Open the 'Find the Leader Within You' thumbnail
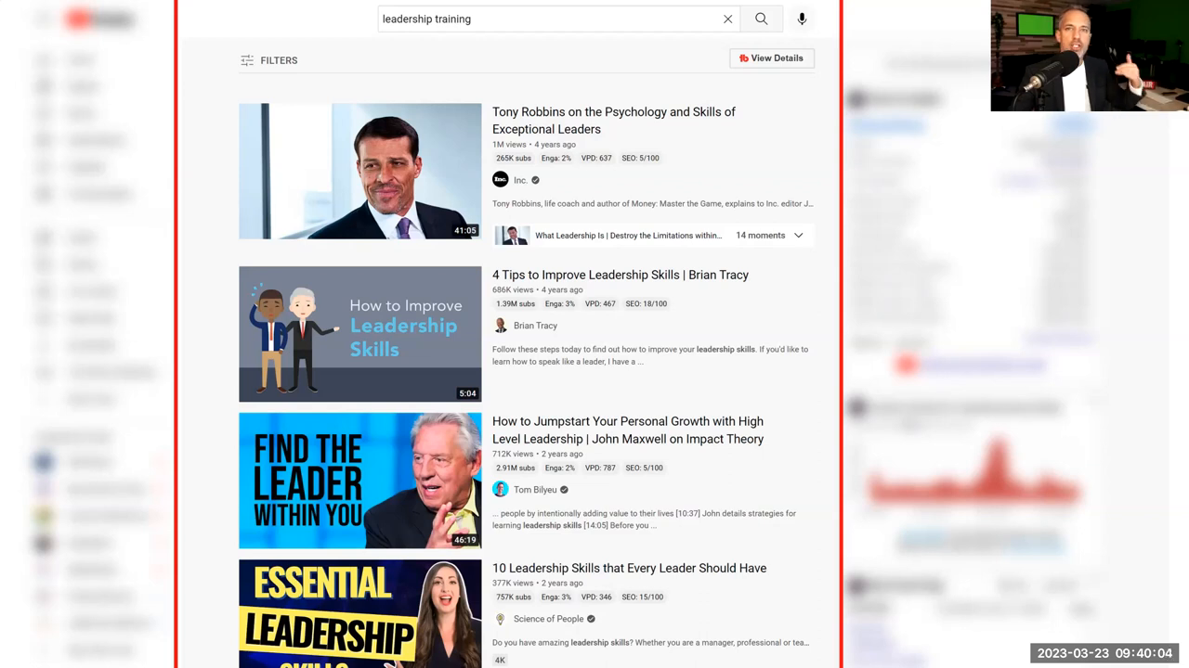 360,481
